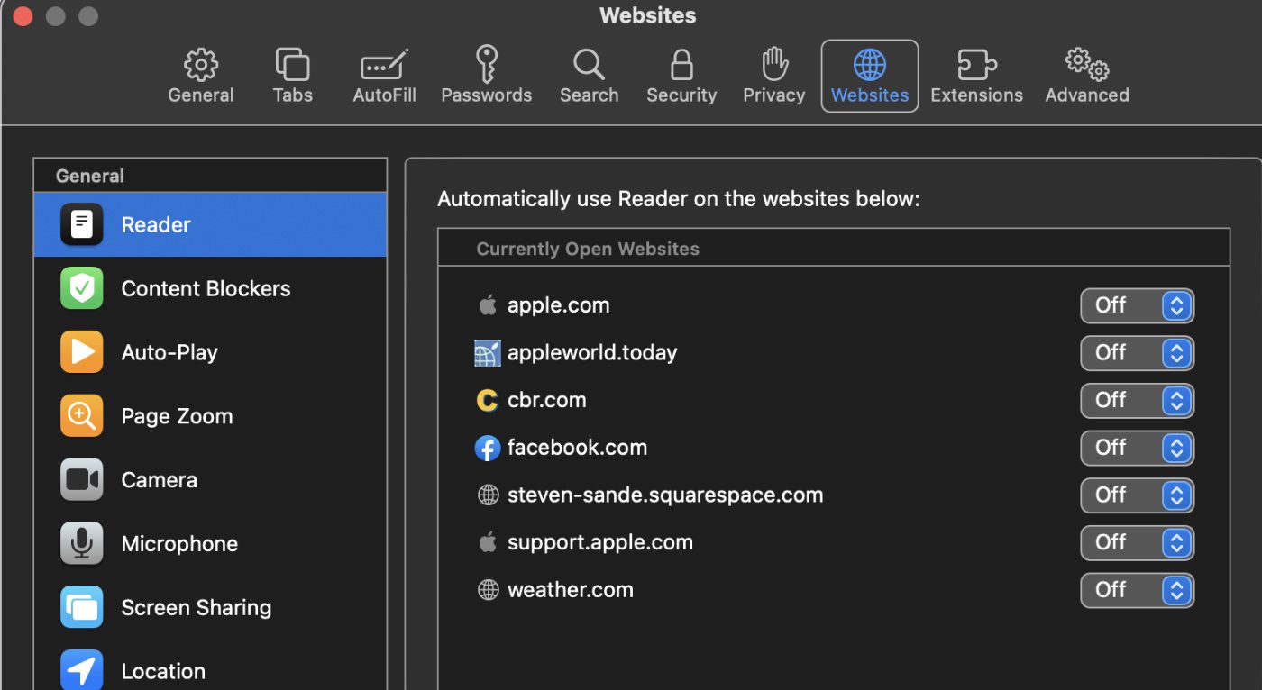1262x690 pixels.
Task: Click the Microphone sidebar icon
Action: (82, 543)
